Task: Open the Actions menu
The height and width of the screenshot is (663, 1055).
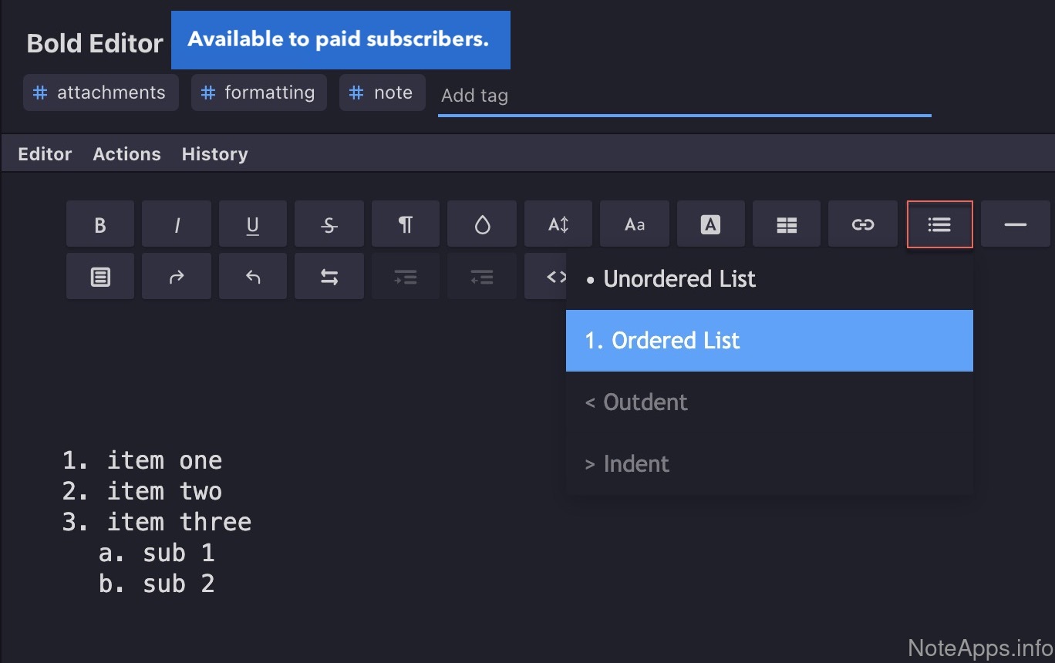Action: click(126, 154)
